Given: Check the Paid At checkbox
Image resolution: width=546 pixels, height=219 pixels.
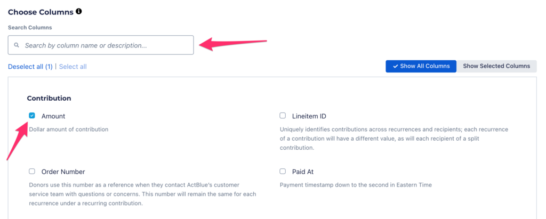Looking at the screenshot, I should coord(283,172).
